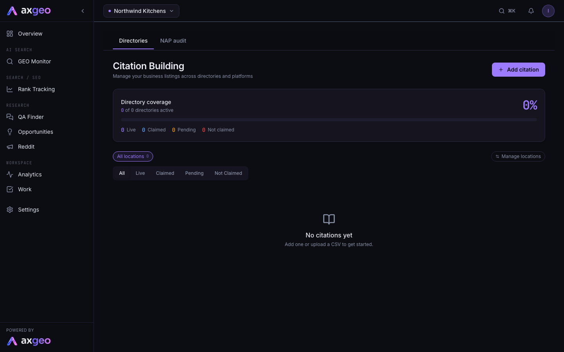Filter citations by Not Claimed
This screenshot has width=564, height=352.
pyautogui.click(x=228, y=173)
